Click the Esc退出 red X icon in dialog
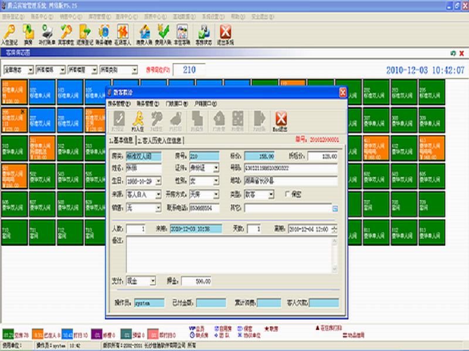The image size is (469, 351). (281, 121)
